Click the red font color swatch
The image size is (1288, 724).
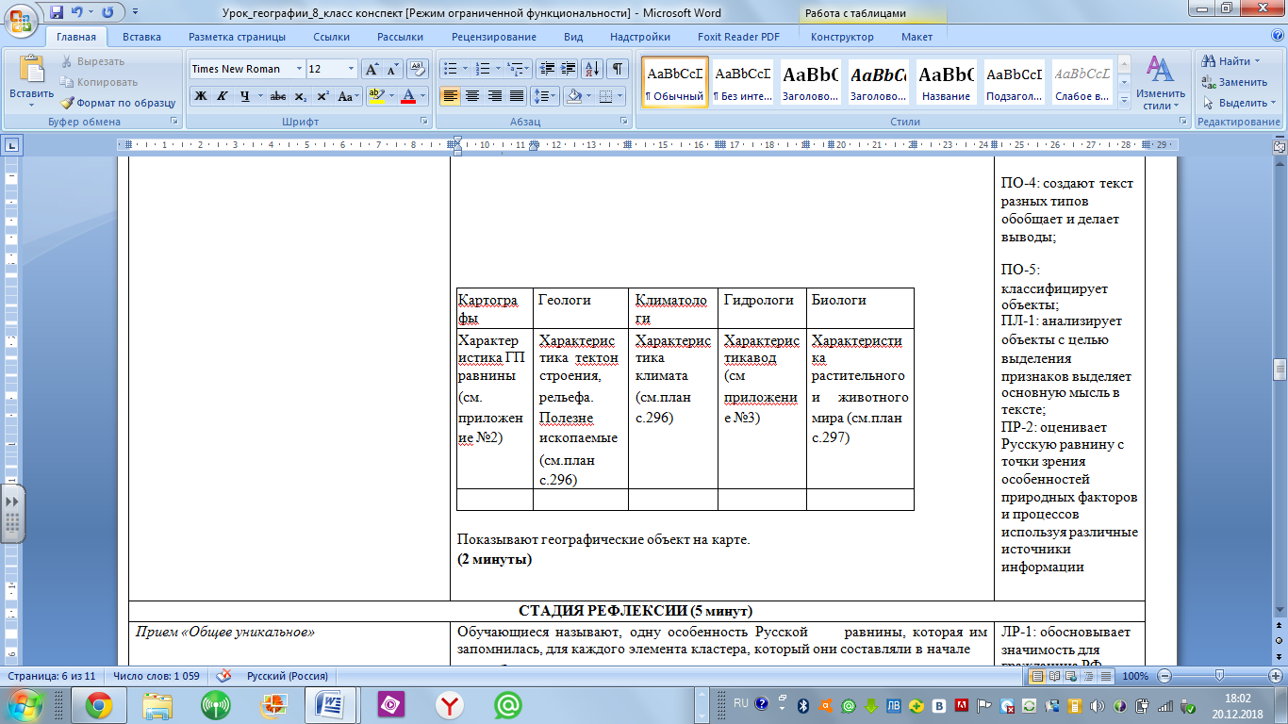click(408, 96)
